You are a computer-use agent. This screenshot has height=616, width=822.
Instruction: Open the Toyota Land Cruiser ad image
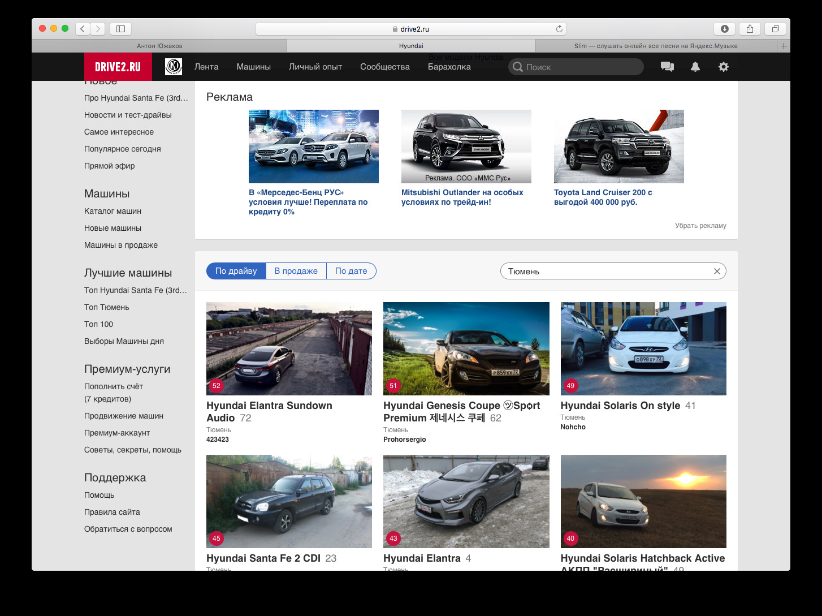619,147
